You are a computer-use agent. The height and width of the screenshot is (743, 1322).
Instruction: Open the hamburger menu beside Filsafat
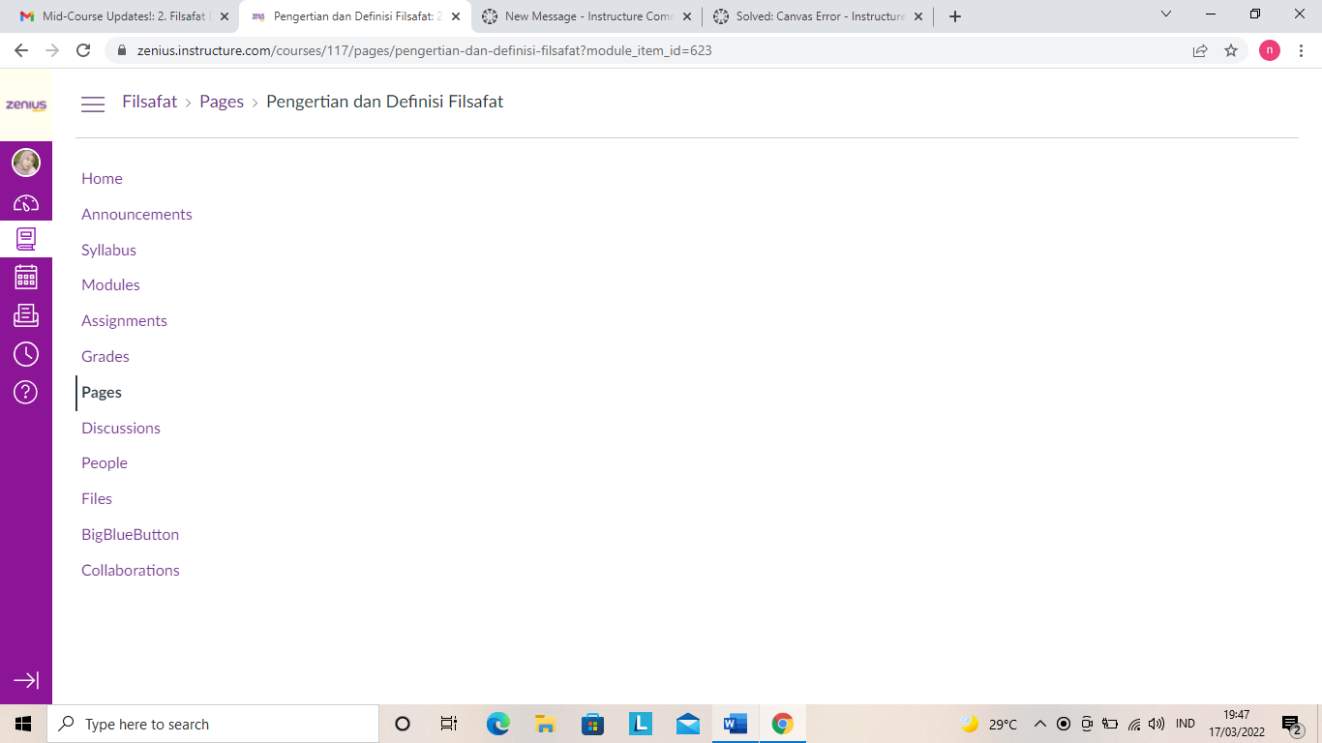[x=93, y=104]
